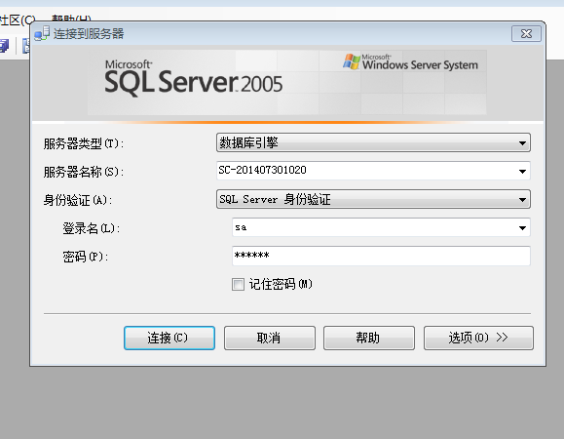
Task: Expand the Options (选项) button
Action: (478, 338)
